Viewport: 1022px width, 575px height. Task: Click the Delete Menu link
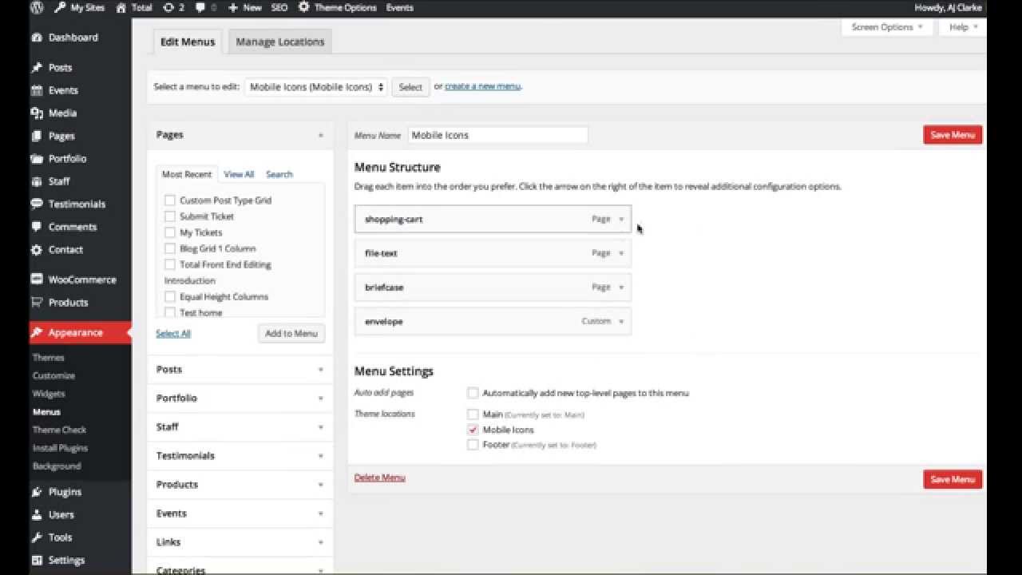(379, 478)
